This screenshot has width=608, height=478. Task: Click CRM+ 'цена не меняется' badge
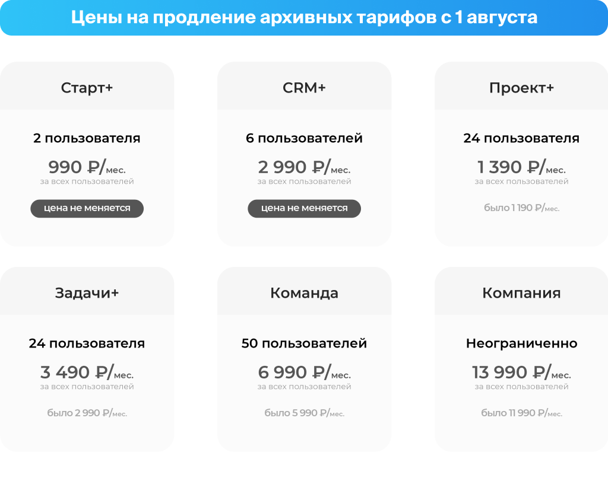coord(304,208)
